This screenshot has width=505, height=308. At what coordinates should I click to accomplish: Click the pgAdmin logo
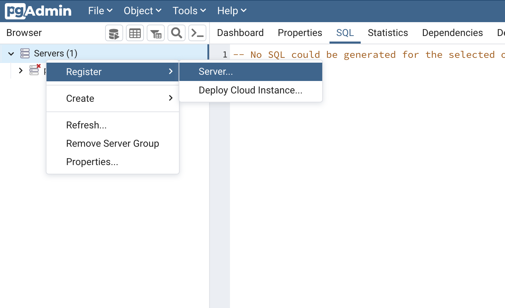pos(38,11)
